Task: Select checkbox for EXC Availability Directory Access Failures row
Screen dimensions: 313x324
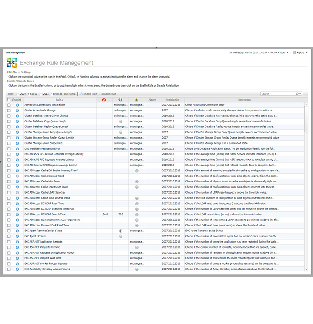Action: pos(9,269)
